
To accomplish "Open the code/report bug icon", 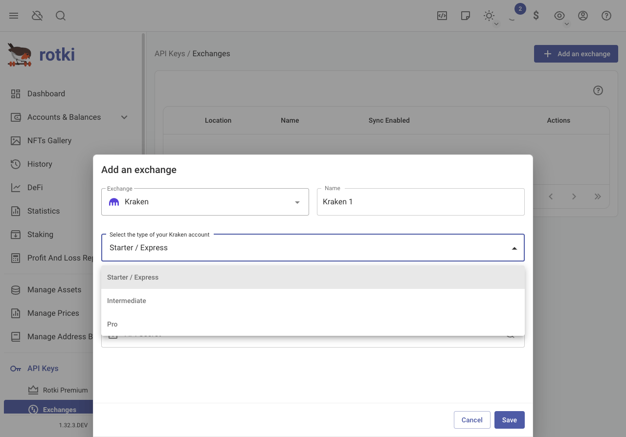I will (x=442, y=16).
